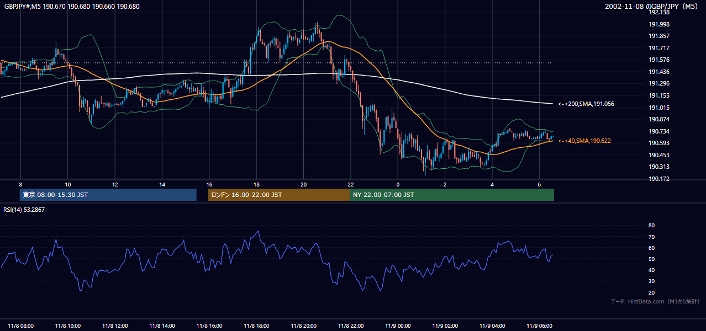The height and width of the screenshot is (331, 706).
Task: Click the price axis value 191.015
Action: pyautogui.click(x=659, y=108)
